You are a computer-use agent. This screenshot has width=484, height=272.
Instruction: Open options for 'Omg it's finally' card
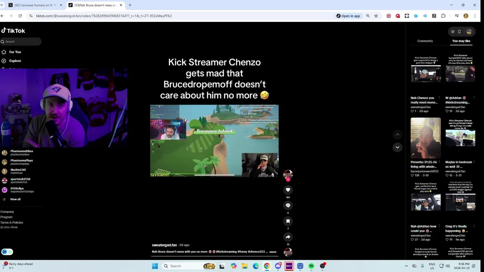pyautogui.click(x=474, y=226)
